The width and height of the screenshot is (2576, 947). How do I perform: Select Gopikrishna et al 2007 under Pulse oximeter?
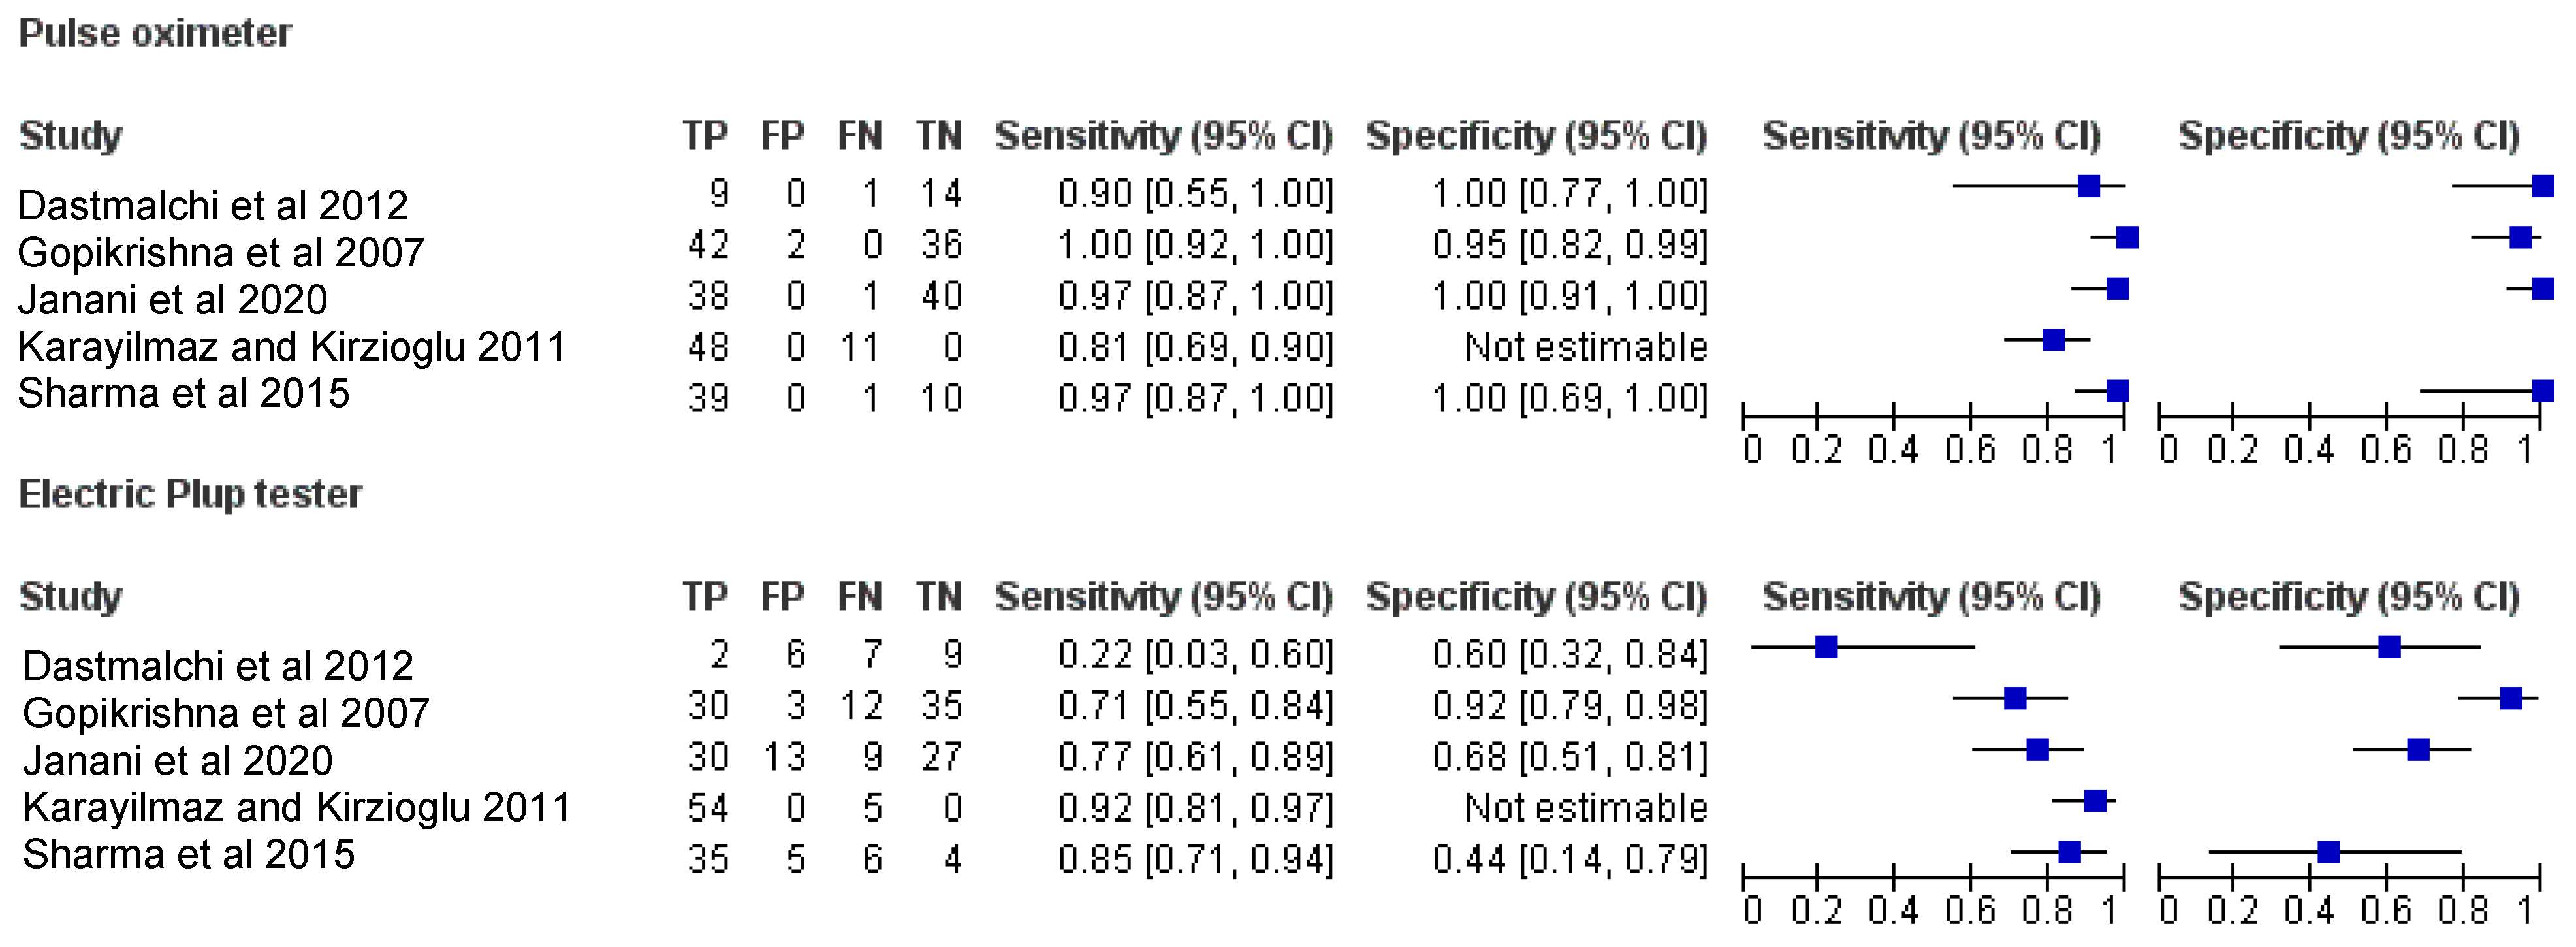221,253
